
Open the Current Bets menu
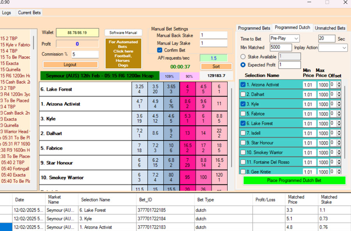[x=29, y=12]
